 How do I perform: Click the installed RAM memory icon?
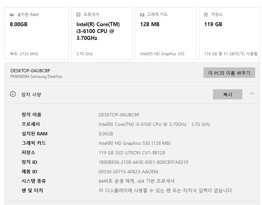point(12,14)
